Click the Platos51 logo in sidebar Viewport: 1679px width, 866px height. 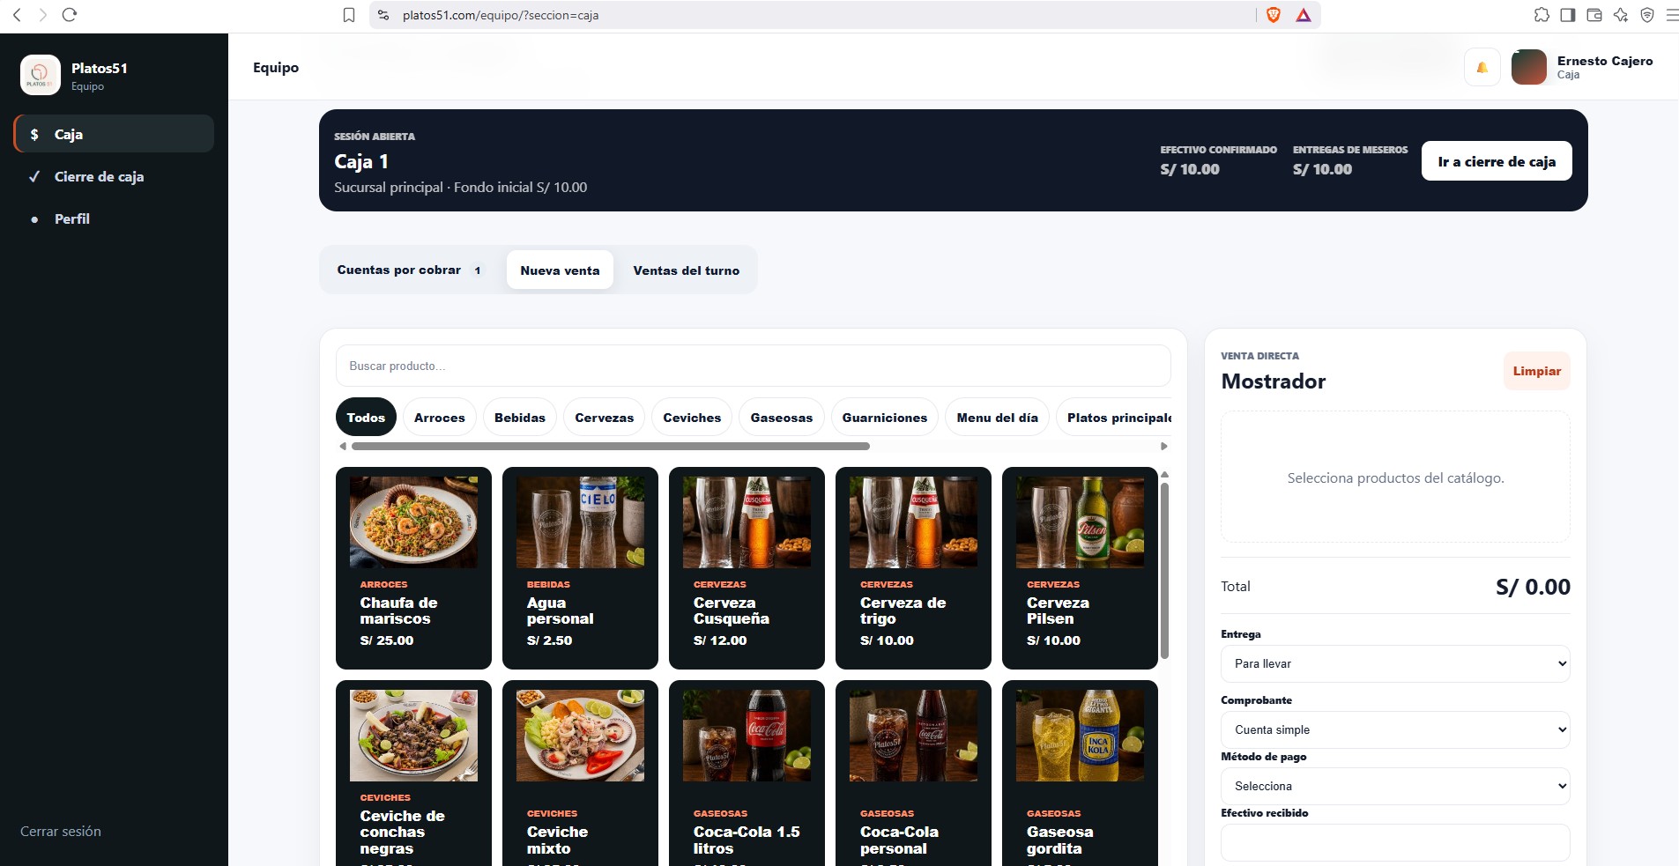click(40, 75)
